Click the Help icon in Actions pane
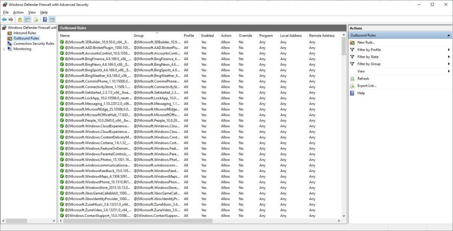 coord(352,93)
